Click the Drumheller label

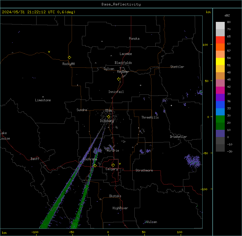(x=178, y=137)
